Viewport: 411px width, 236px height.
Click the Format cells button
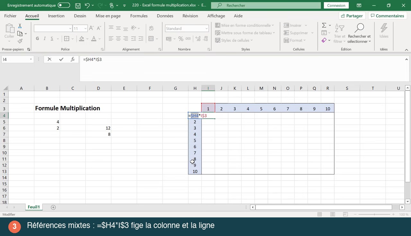(x=295, y=40)
